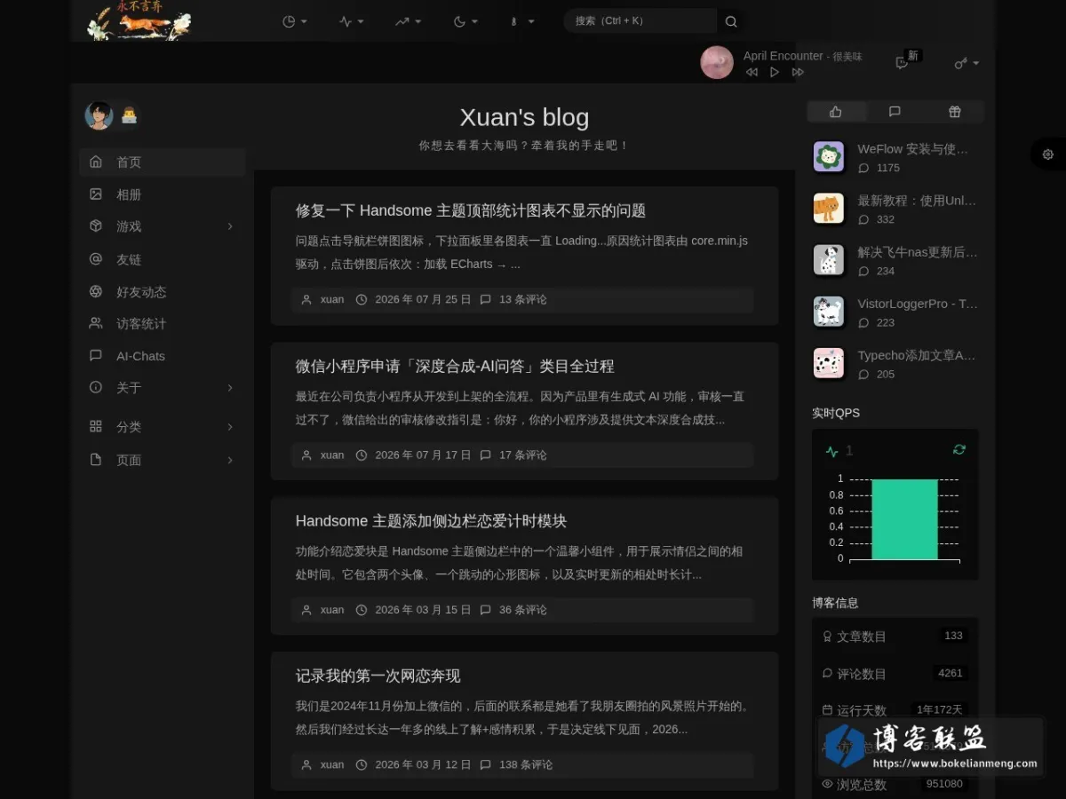
Task: Open the key login dropdown
Action: [967, 63]
